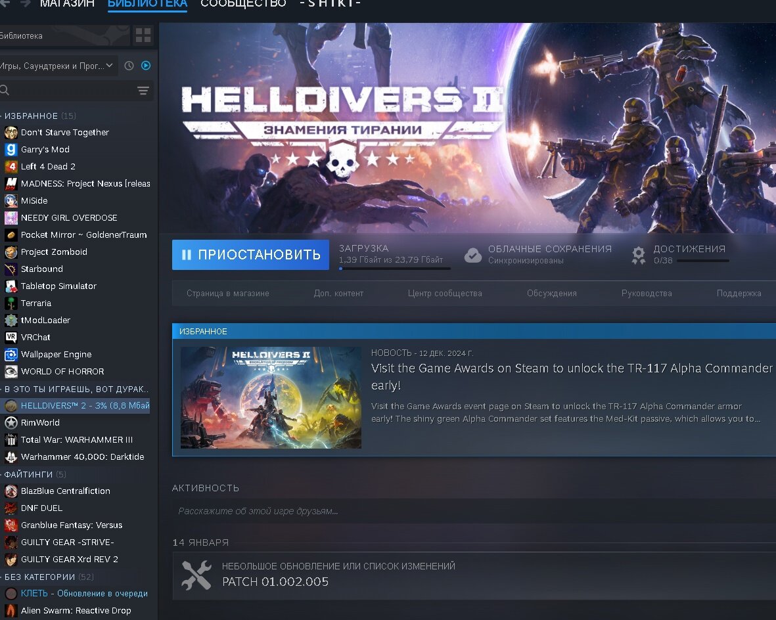
Task: Open Руководства link
Action: point(647,293)
